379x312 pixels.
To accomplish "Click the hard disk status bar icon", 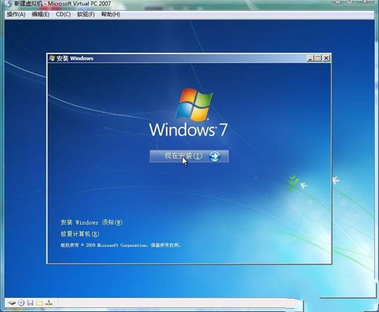I will pyautogui.click(x=12, y=302).
